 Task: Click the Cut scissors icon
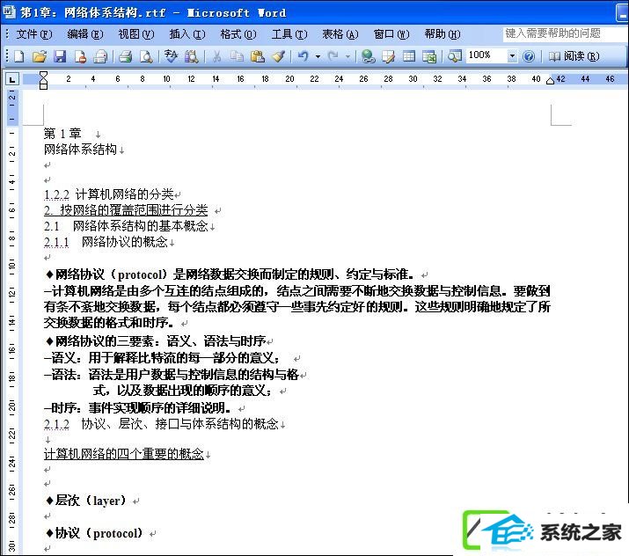pos(216,56)
